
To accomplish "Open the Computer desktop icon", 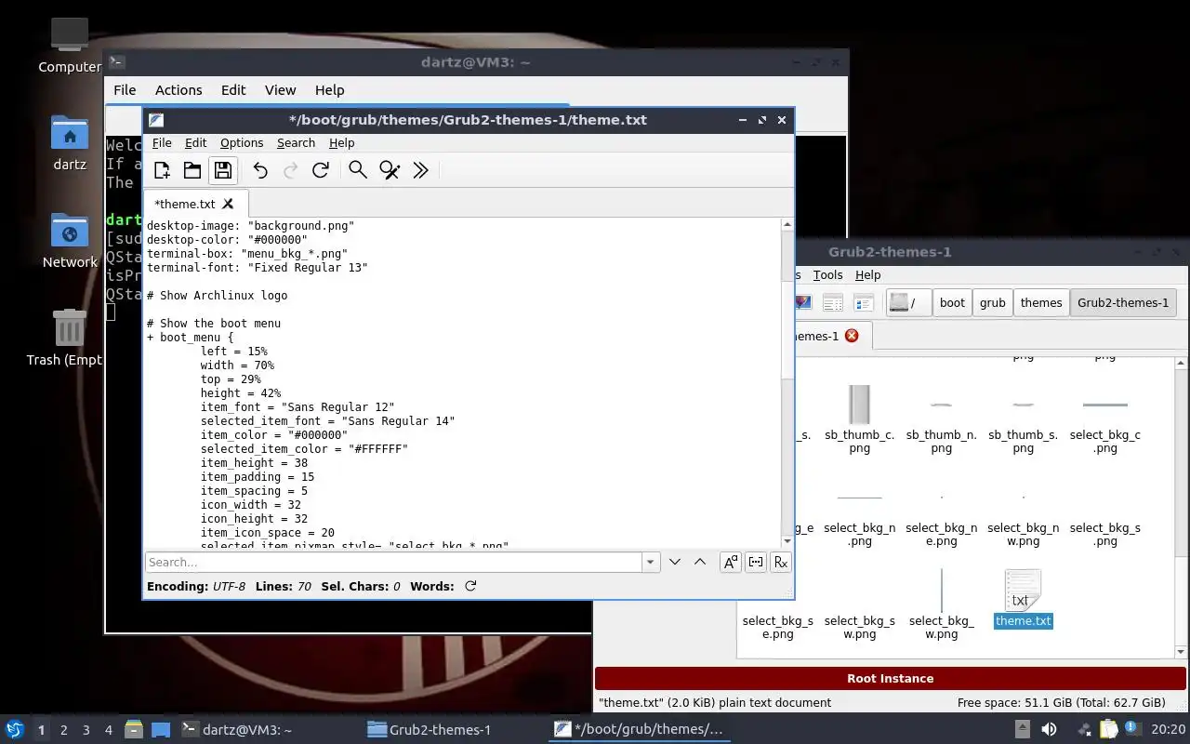I will click(70, 45).
